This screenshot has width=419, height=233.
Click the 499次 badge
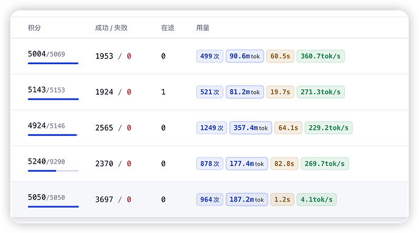pyautogui.click(x=209, y=56)
